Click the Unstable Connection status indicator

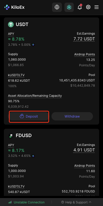point(26,202)
